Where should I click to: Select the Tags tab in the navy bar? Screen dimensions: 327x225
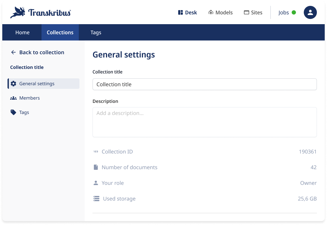[96, 32]
